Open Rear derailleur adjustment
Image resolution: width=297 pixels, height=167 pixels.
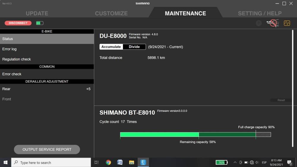[x=47, y=89]
